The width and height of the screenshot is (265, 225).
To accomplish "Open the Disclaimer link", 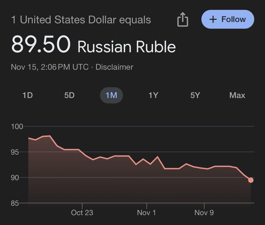I will point(114,67).
